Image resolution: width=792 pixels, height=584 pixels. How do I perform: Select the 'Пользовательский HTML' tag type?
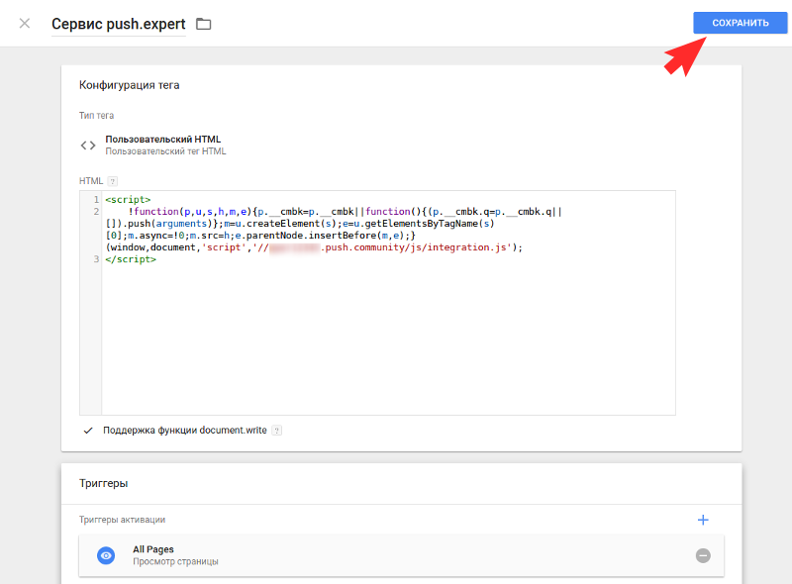click(x=162, y=139)
